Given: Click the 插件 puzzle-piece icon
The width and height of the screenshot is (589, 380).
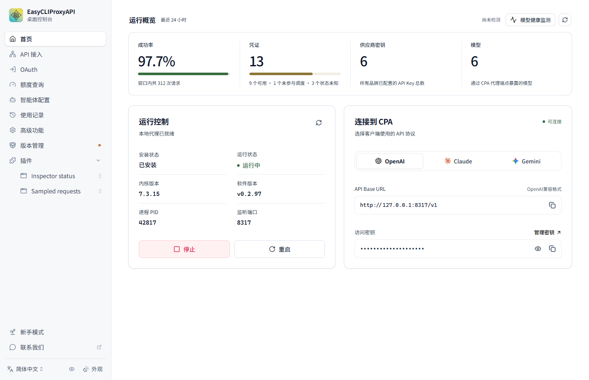Looking at the screenshot, I should (x=13, y=160).
